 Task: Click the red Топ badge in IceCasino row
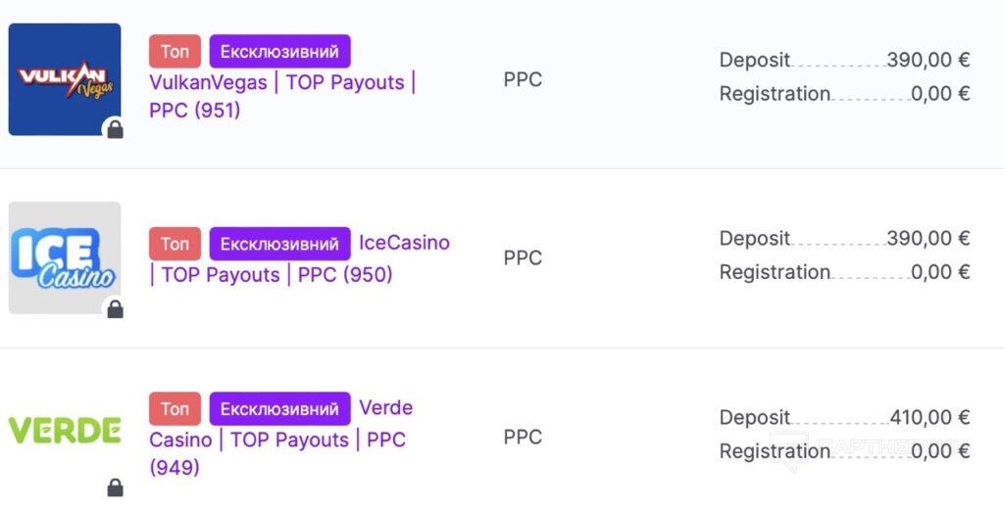pos(175,244)
